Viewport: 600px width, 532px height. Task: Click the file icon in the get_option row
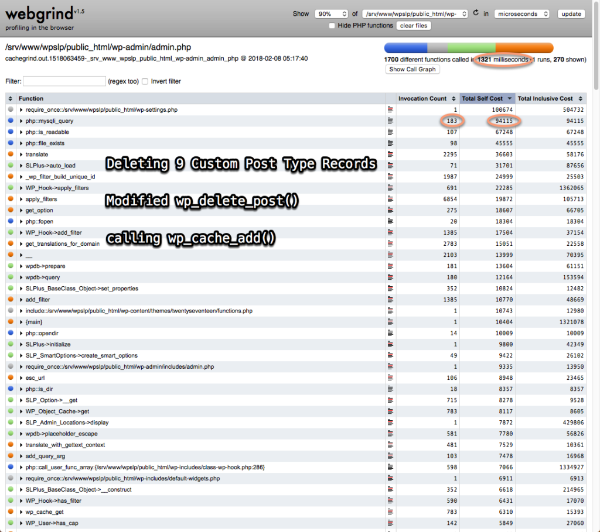[x=390, y=210]
